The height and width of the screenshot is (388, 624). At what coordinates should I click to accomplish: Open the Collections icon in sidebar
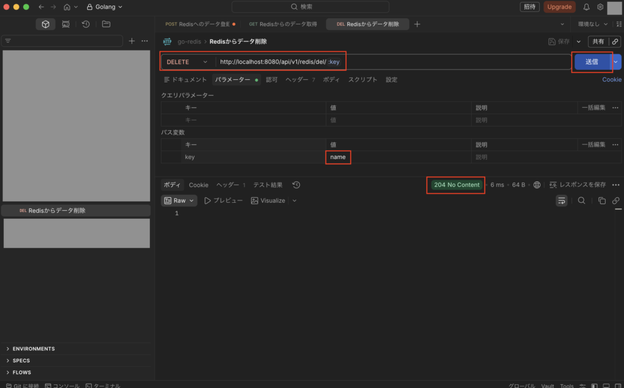(x=45, y=24)
